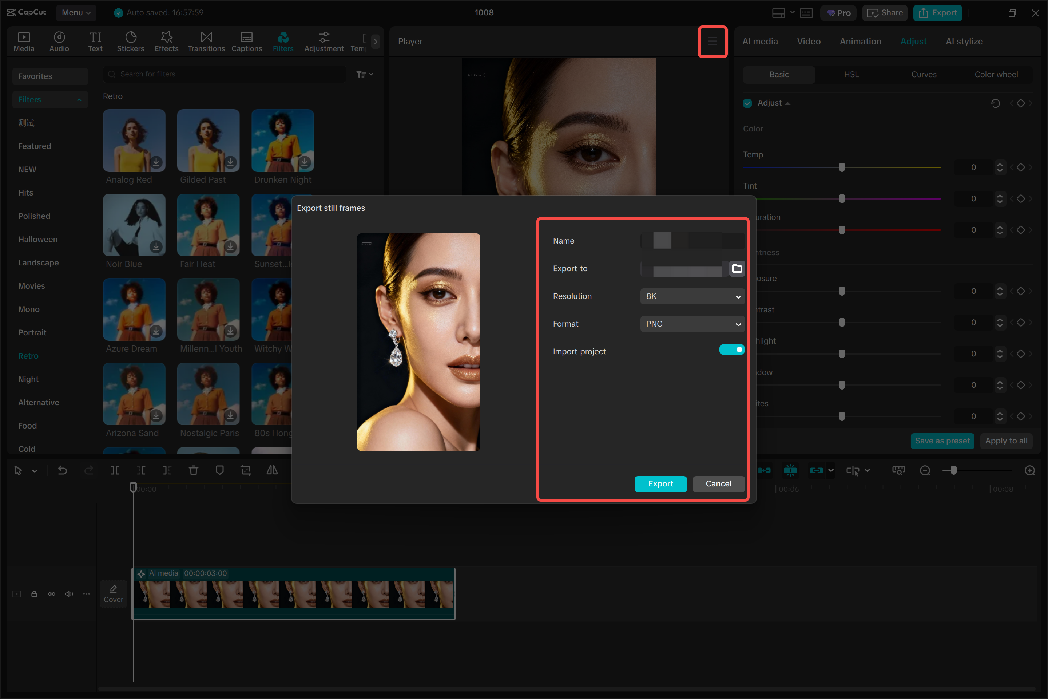1048x699 pixels.
Task: Click the Export button in the dialog
Action: [660, 484]
